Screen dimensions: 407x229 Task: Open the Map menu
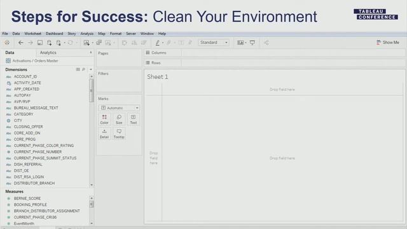tap(102, 34)
